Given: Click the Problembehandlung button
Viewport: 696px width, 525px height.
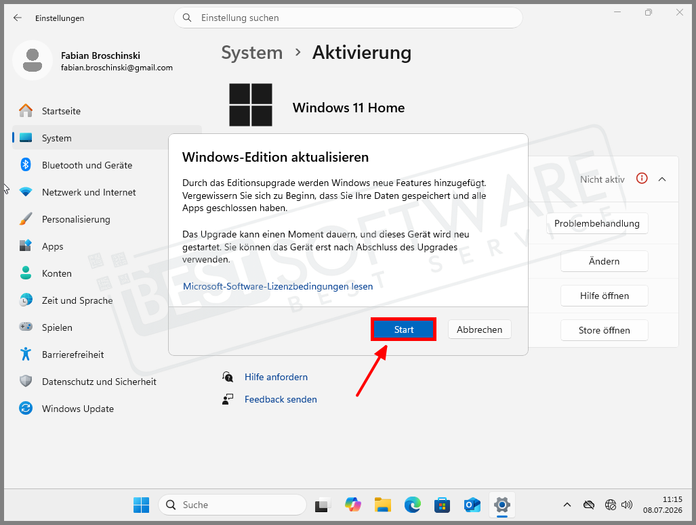Looking at the screenshot, I should (597, 223).
